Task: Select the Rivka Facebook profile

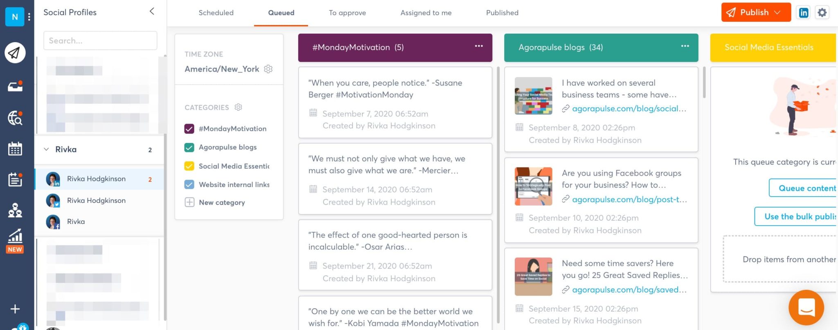Action: click(x=99, y=222)
